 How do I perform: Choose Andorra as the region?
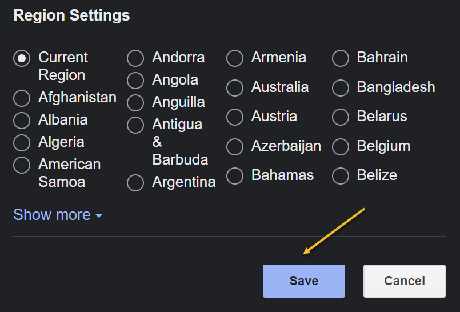(x=135, y=58)
